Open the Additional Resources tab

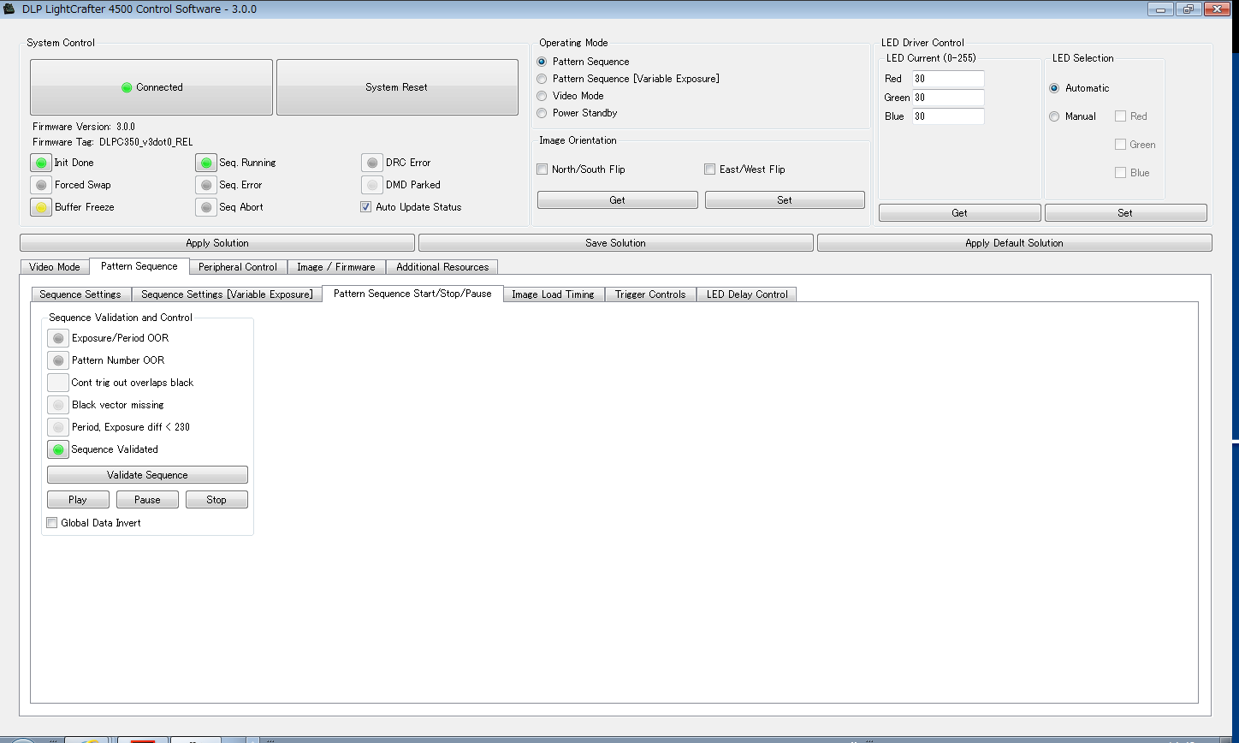(442, 267)
